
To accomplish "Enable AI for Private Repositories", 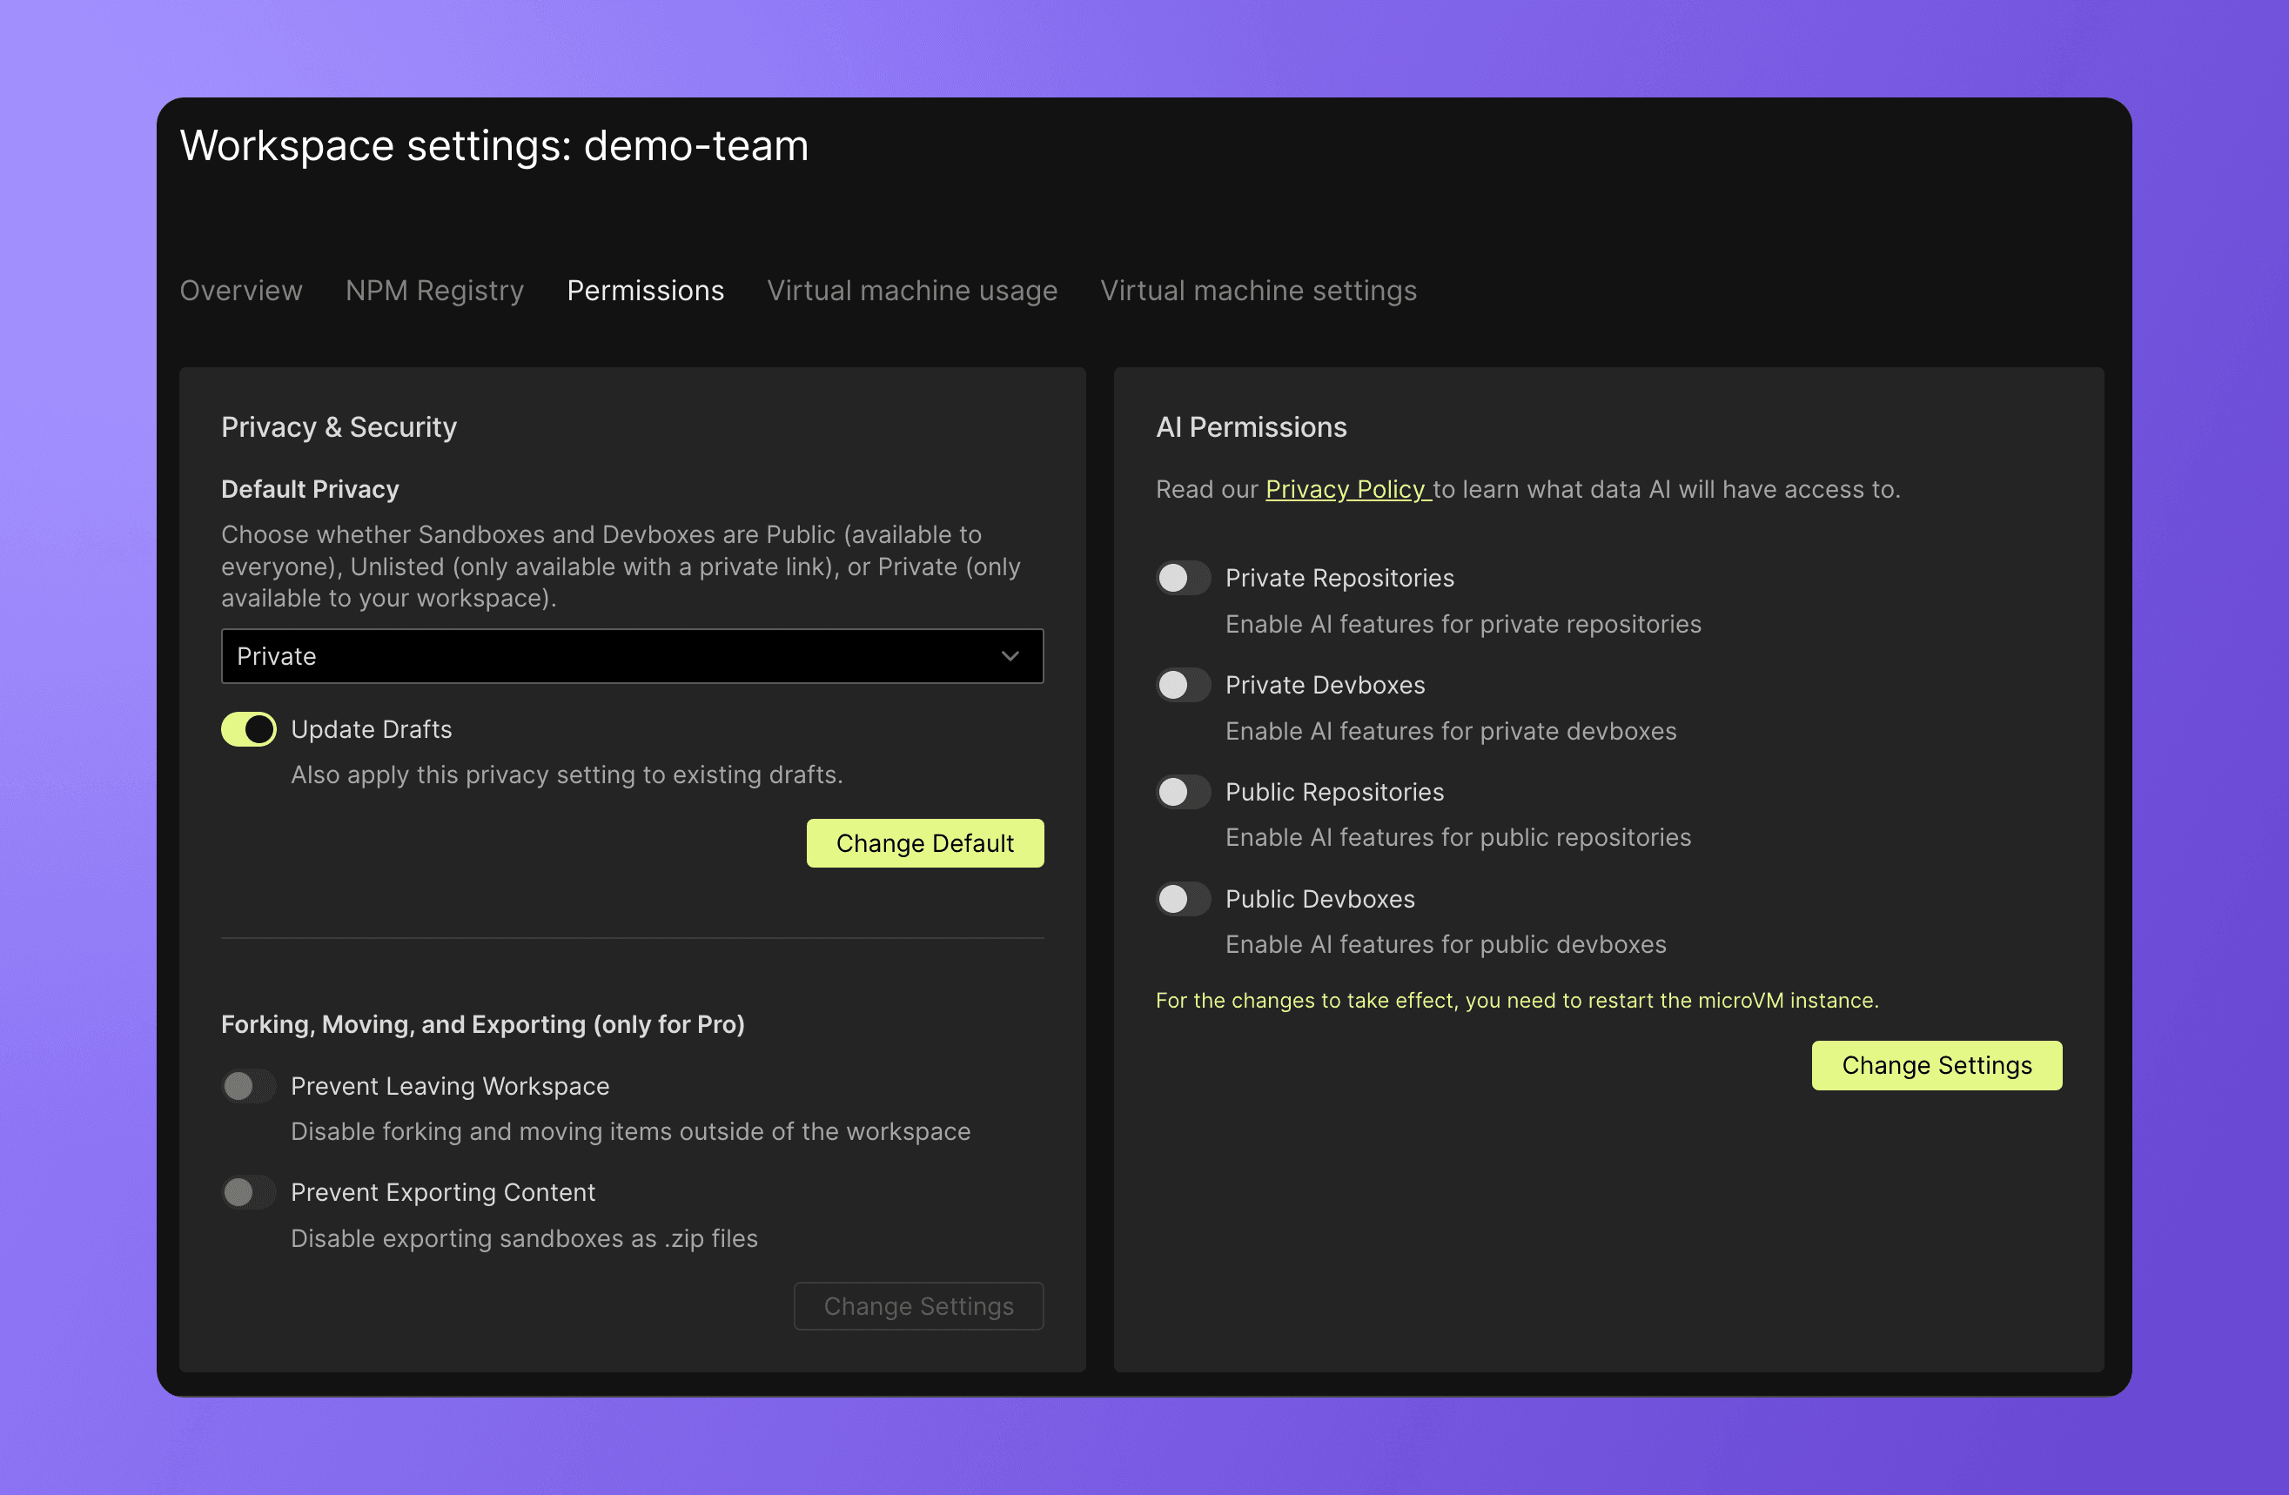I will (1182, 578).
